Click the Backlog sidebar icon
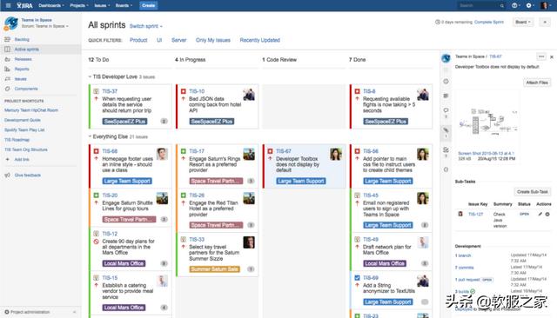557x318 pixels. (x=8, y=39)
